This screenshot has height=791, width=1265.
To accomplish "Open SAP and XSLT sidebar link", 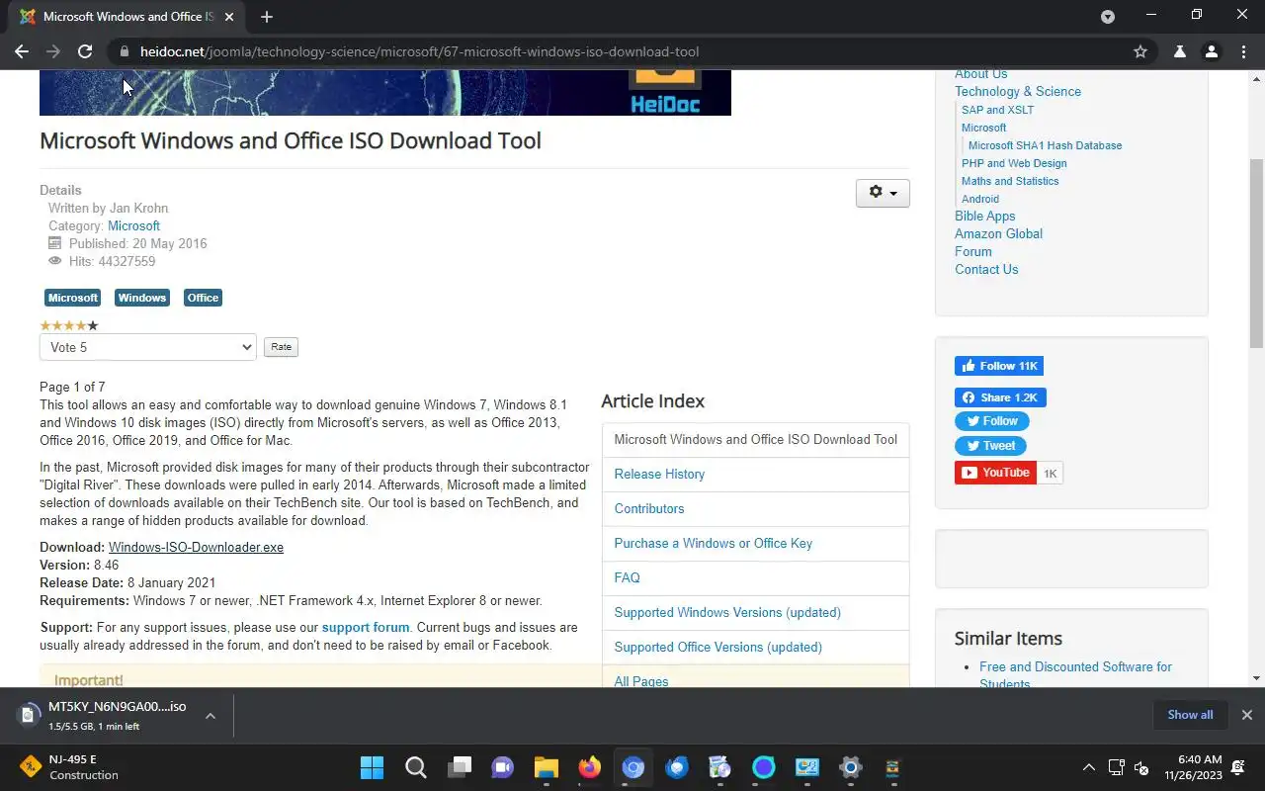I will 997,110.
